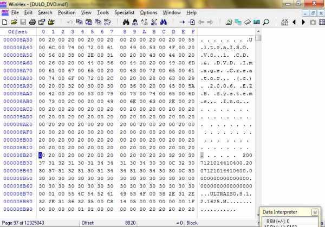The height and width of the screenshot is (227, 325).
Task: Minimize the inner document window
Action: click(x=305, y=13)
